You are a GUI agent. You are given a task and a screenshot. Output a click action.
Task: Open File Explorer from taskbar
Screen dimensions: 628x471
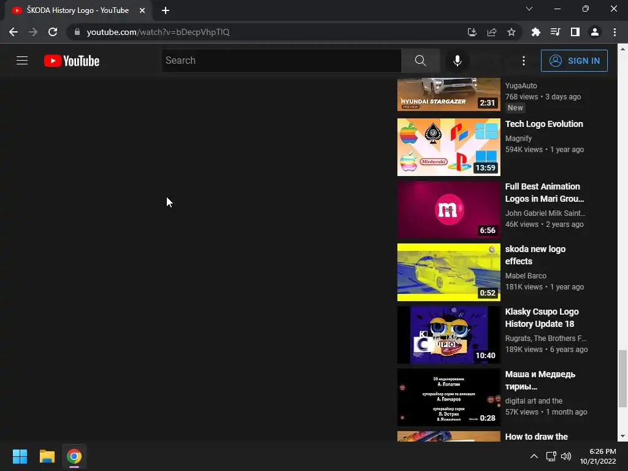pos(47,456)
